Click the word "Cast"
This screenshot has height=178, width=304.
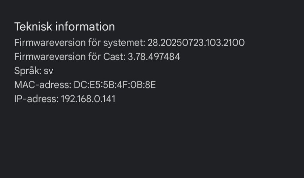115,57
